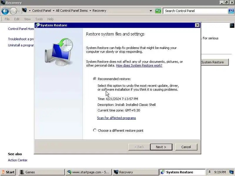Click the magnifier search icon
This screenshot has width=235, height=176.
231,11
